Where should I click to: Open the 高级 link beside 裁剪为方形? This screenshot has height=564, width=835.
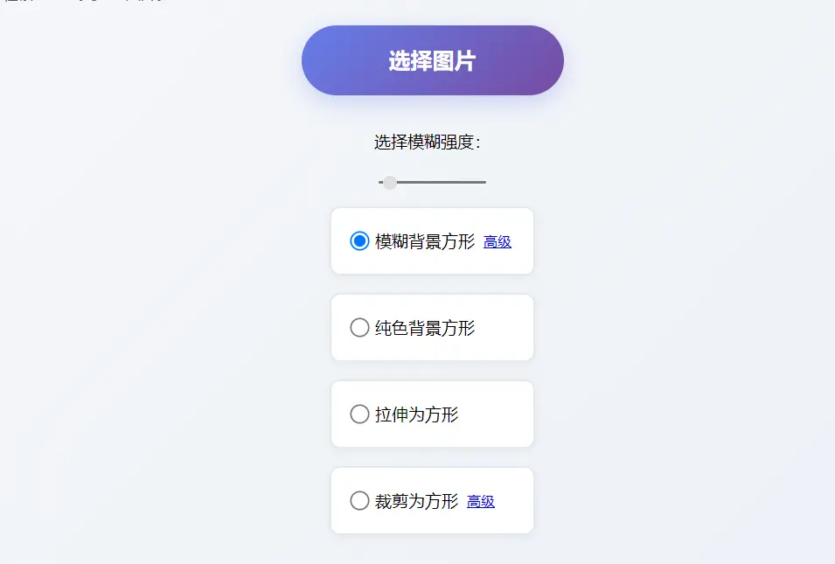(x=480, y=501)
